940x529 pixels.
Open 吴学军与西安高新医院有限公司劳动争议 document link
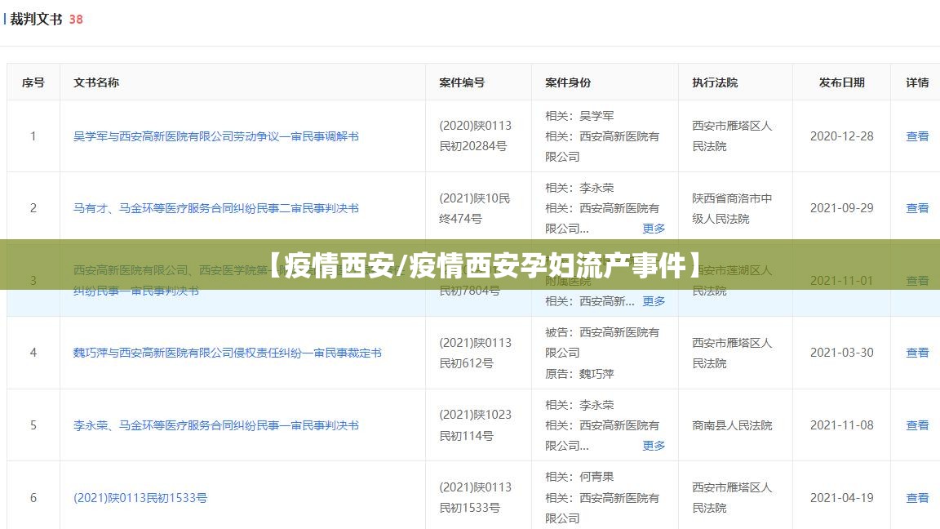(x=215, y=136)
